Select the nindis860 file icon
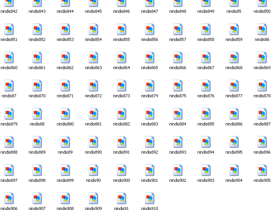Viewport: 279px width, 210px height. (x=9, y=57)
